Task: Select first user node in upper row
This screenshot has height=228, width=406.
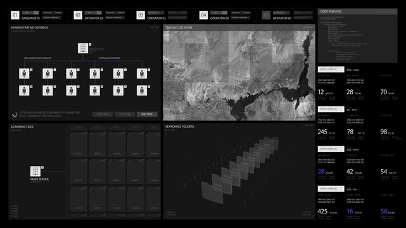Action: [x=24, y=73]
